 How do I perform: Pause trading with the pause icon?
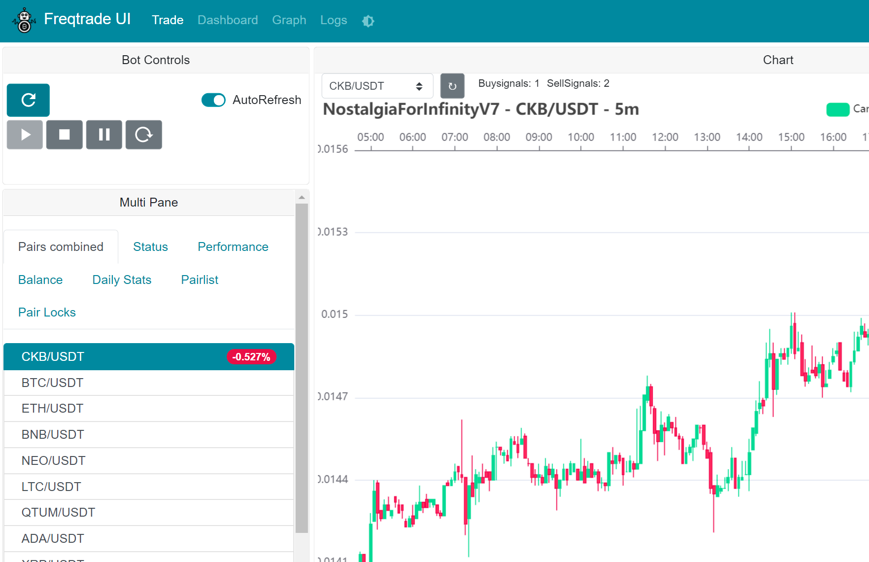104,134
